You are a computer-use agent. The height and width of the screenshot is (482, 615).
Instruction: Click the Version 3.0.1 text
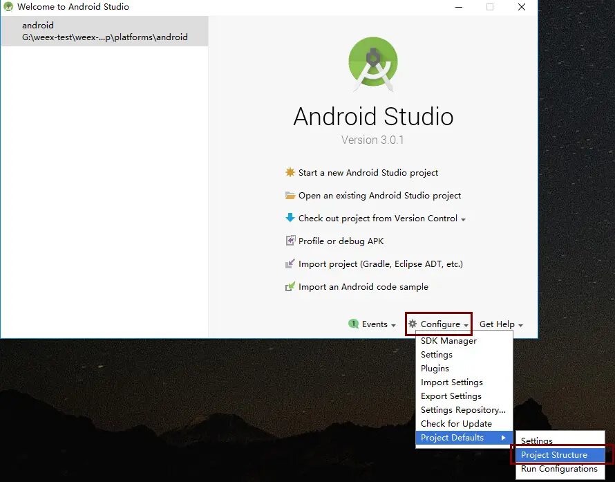point(372,140)
